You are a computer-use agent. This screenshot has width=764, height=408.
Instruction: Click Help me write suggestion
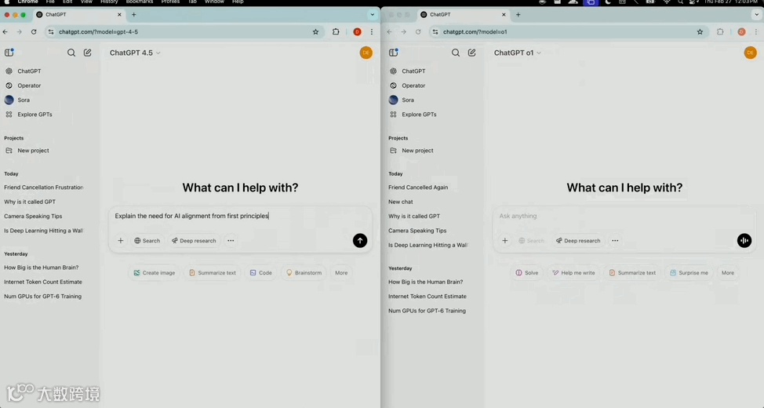[573, 273]
